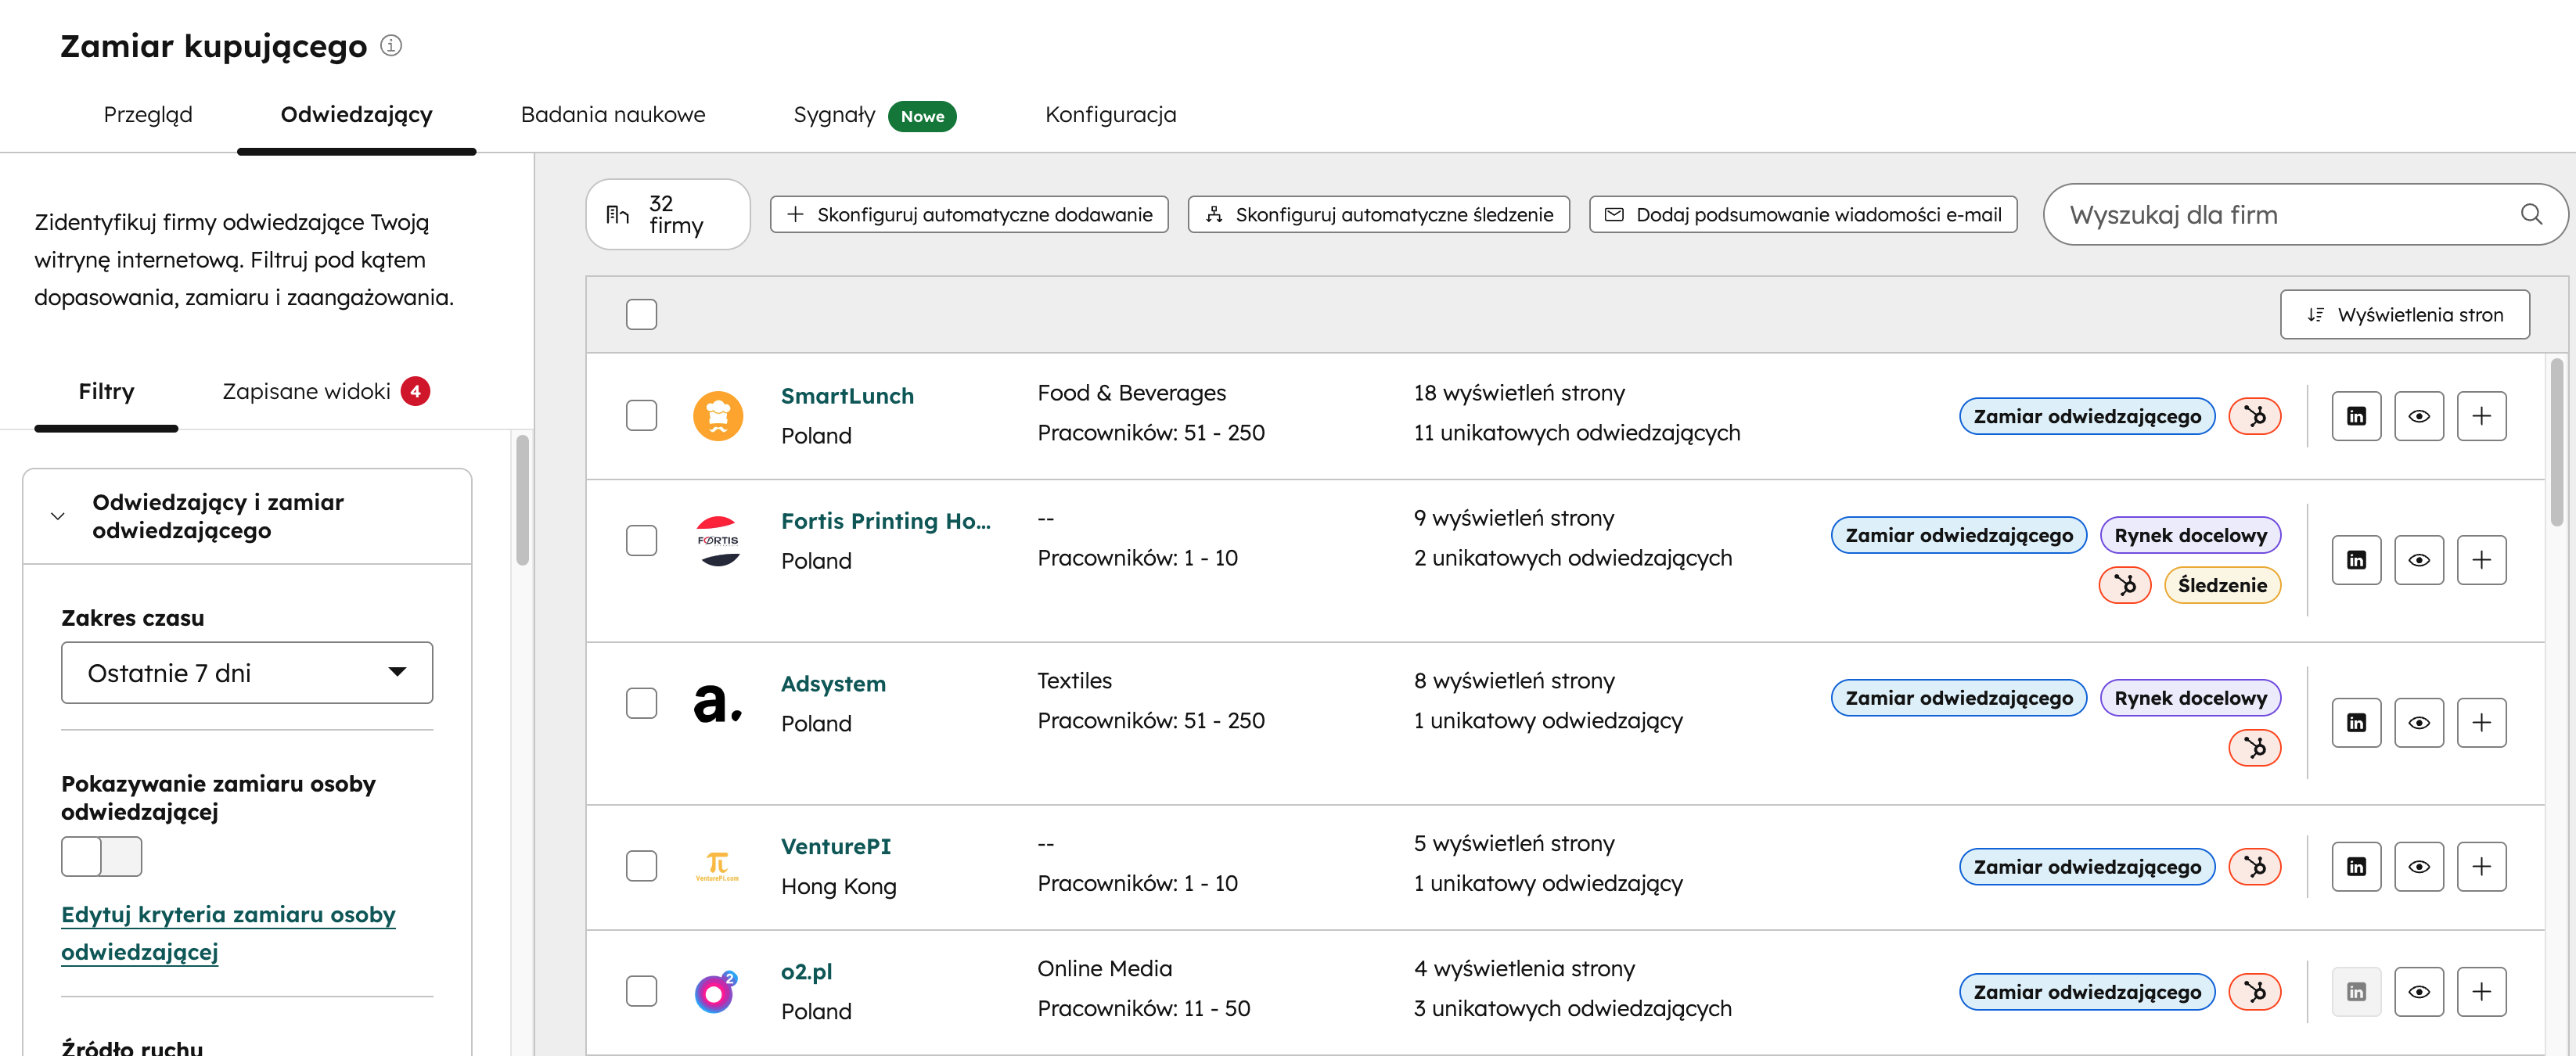The width and height of the screenshot is (2576, 1056).
Task: Click plus icon to add Adsystem
Action: click(x=2480, y=722)
